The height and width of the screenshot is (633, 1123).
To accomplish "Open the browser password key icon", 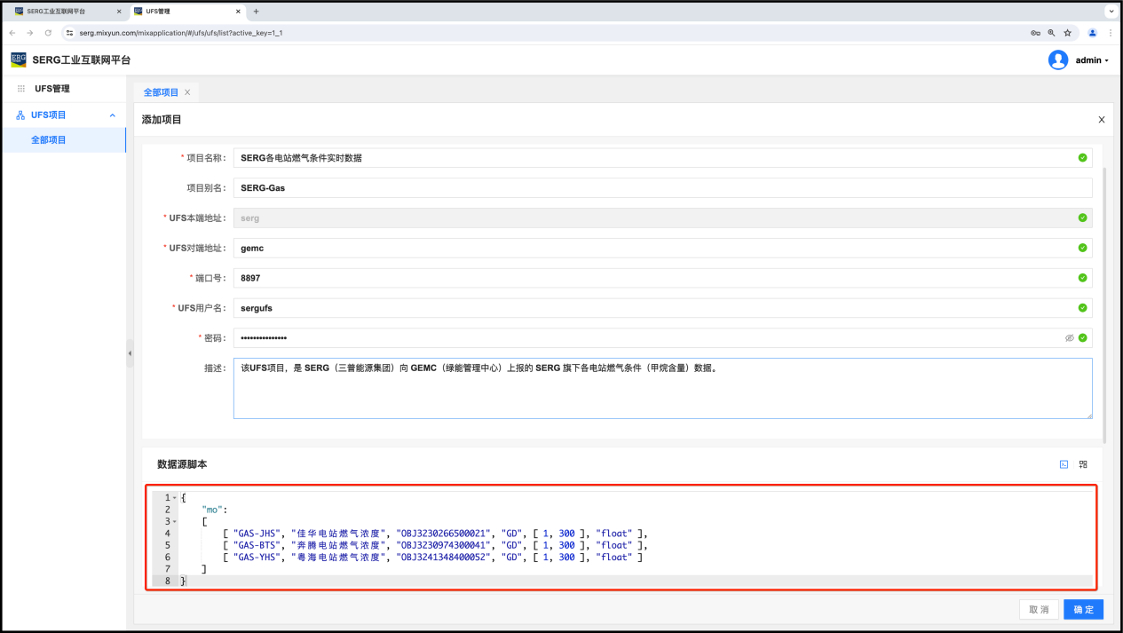I will pos(1035,33).
